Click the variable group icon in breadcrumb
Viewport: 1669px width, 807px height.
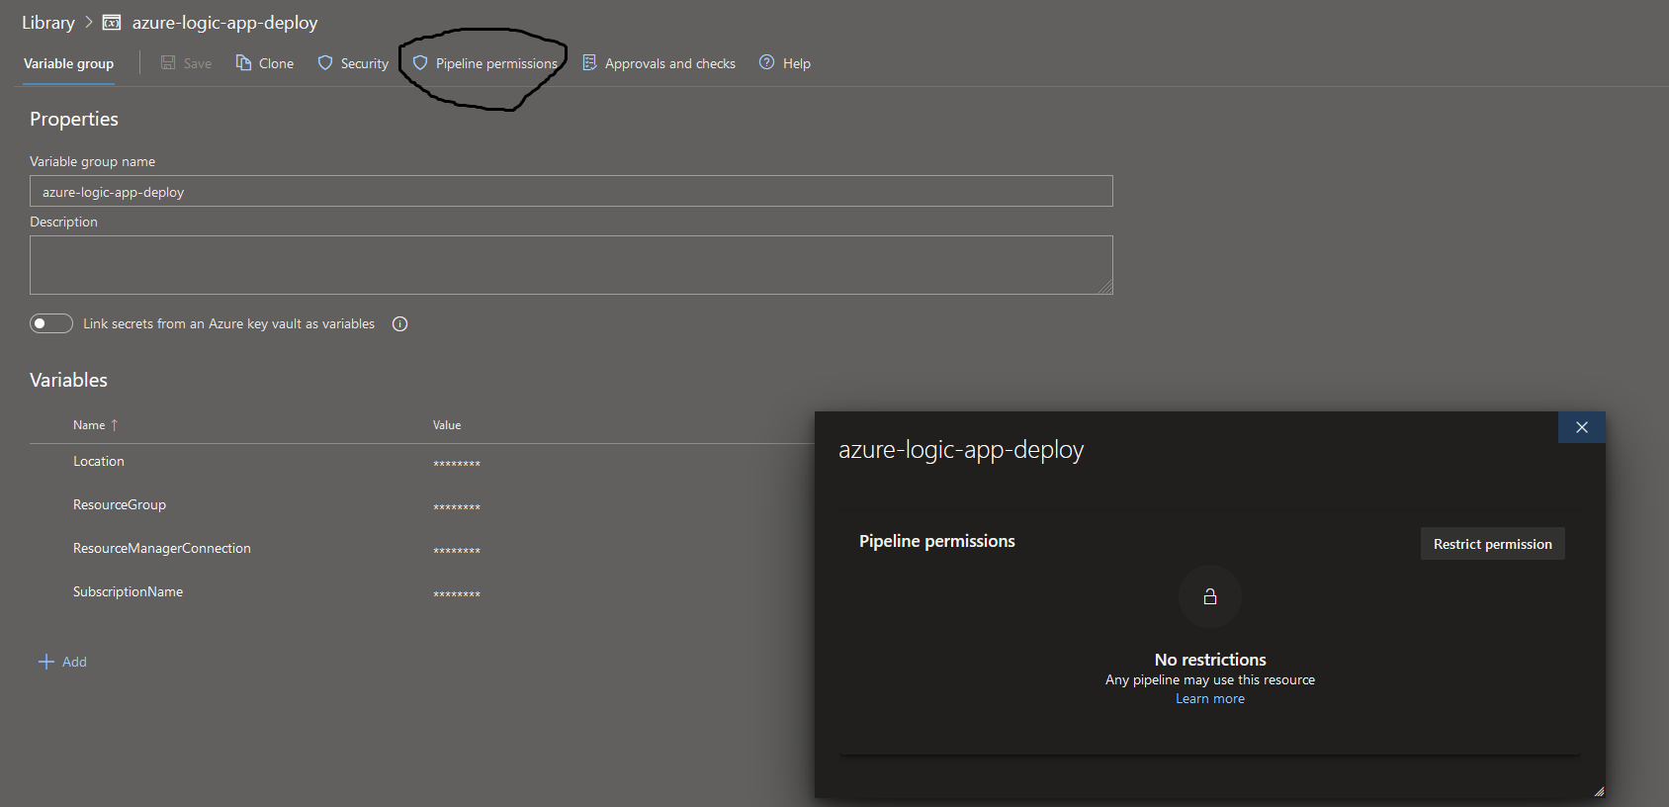[x=112, y=22]
